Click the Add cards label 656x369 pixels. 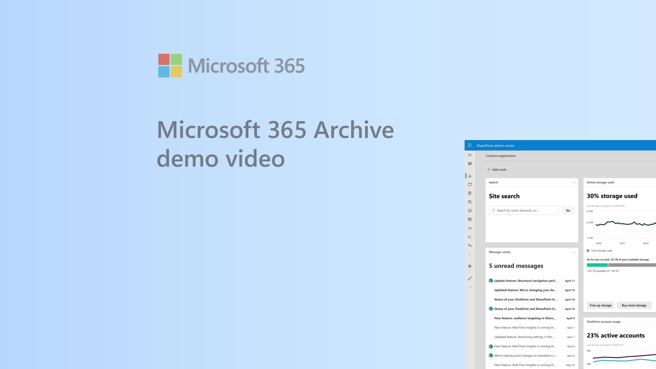[499, 169]
